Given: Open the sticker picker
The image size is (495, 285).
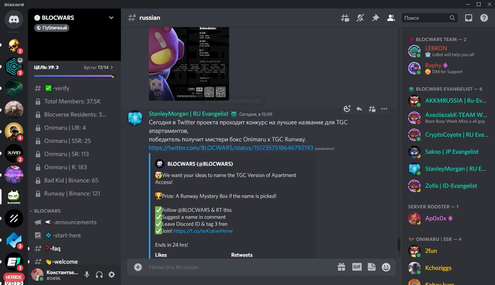Looking at the screenshot, I should (372, 267).
